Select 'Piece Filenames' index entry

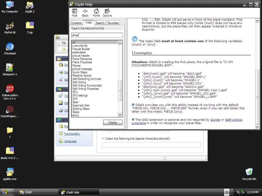click(82, 59)
